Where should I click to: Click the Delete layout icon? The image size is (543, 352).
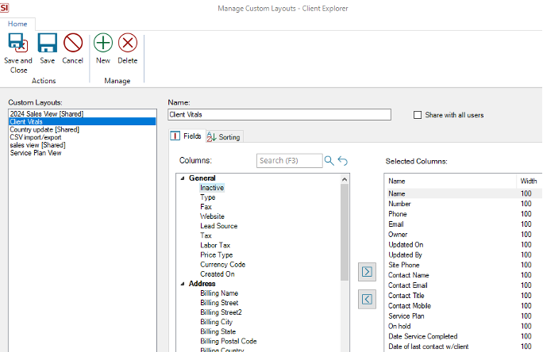127,43
